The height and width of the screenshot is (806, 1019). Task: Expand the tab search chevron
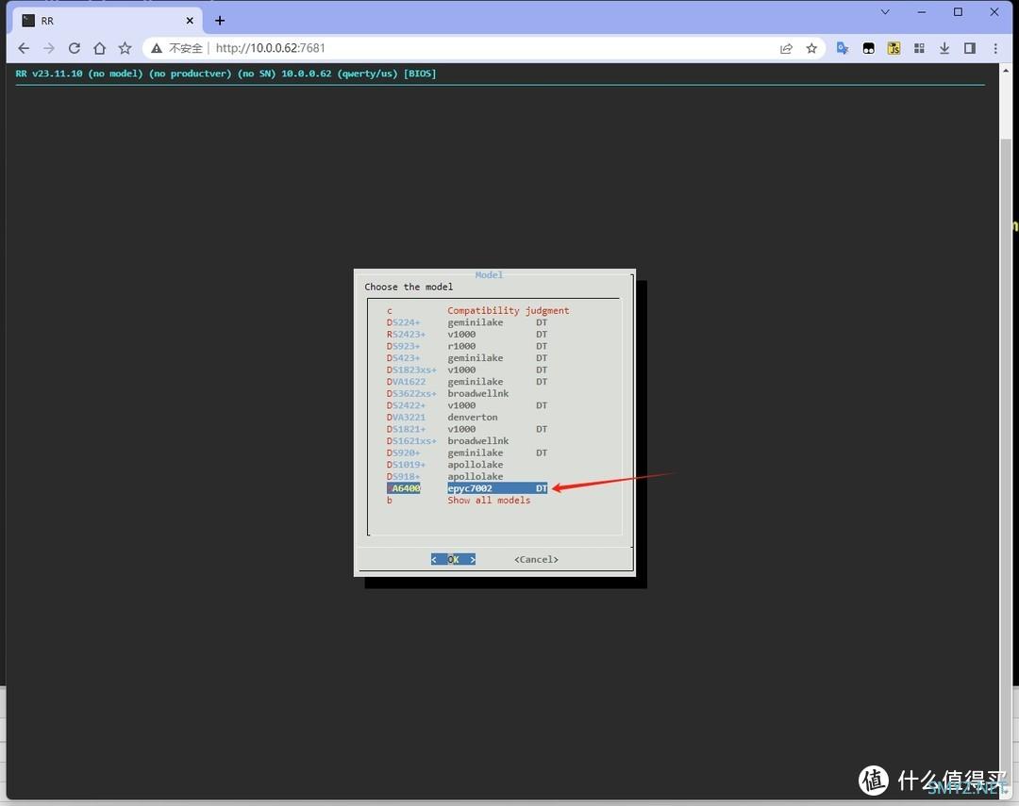tap(885, 11)
